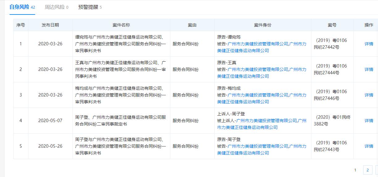Open 详情 for case 27444号
The image size is (378, 177).
(x=369, y=69)
